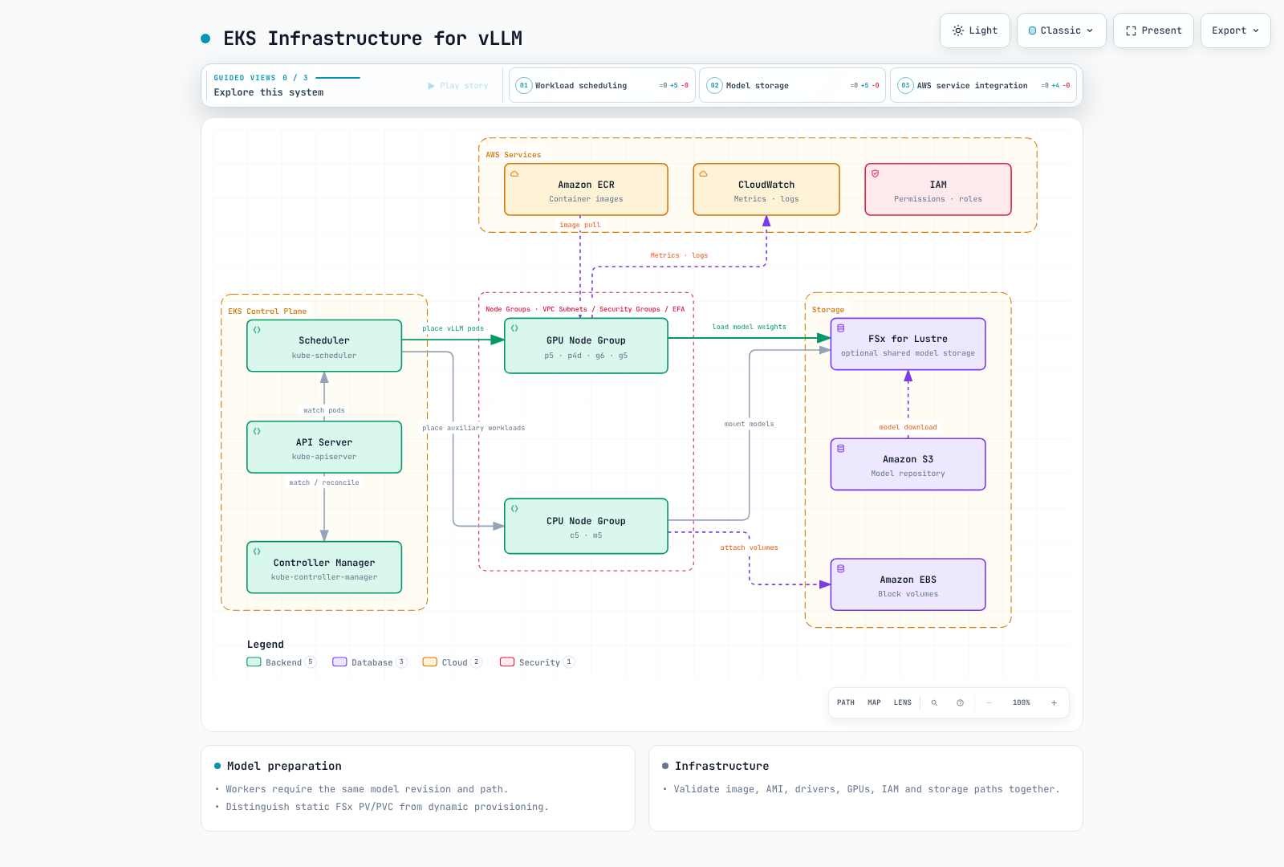Select the IAM node
This screenshot has height=867, width=1284.
click(x=938, y=189)
